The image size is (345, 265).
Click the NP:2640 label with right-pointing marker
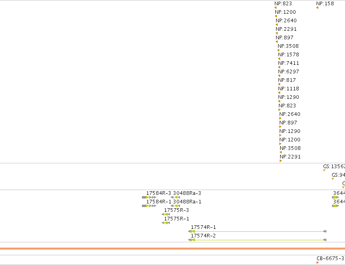[x=290, y=114]
